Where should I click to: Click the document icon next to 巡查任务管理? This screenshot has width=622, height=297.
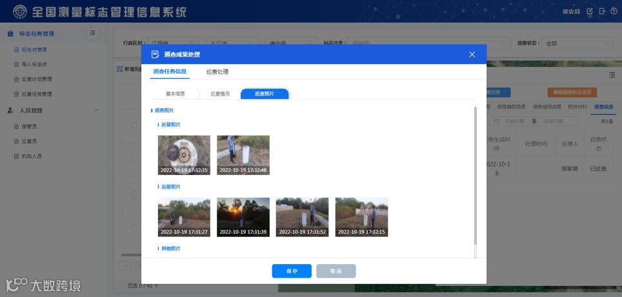coord(16,94)
